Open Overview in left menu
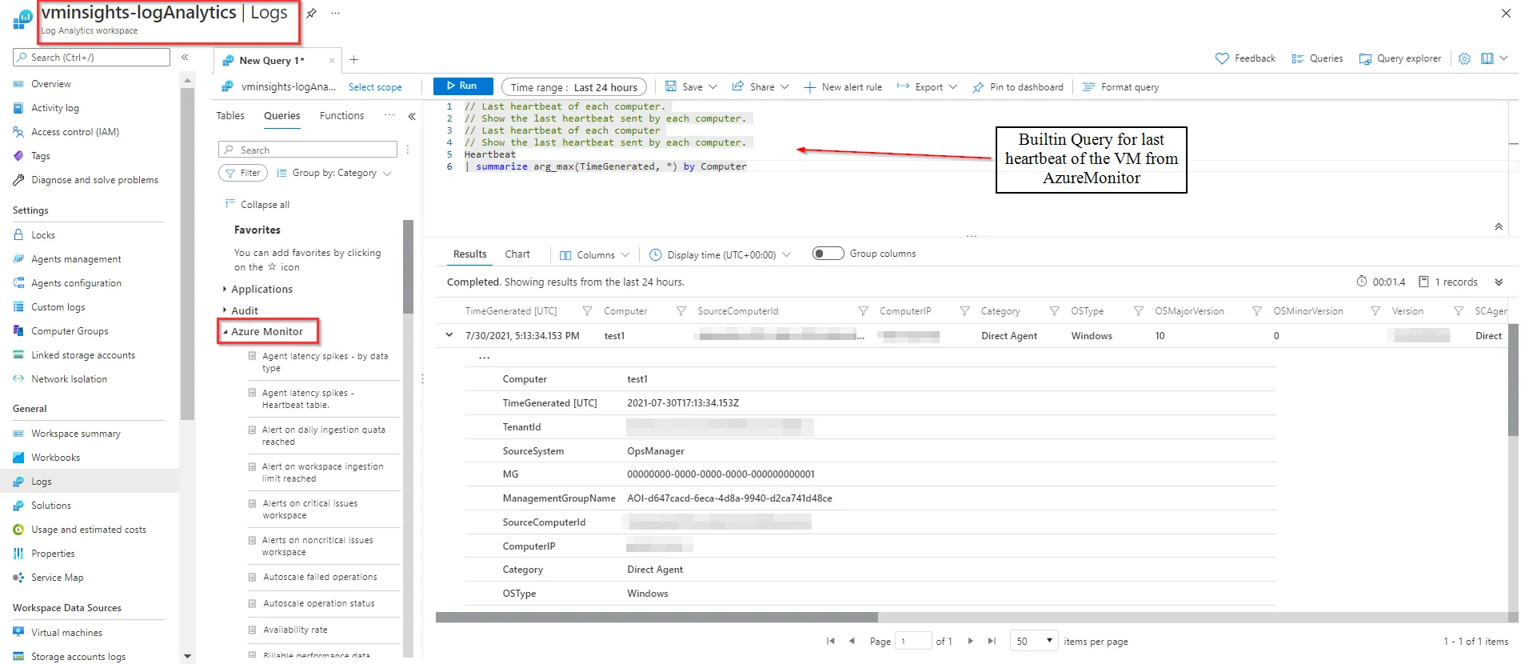 pyautogui.click(x=50, y=84)
